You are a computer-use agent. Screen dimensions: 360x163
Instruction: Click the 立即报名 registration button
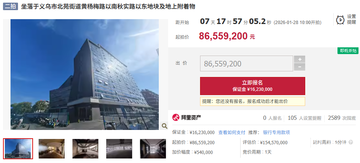click(x=252, y=86)
